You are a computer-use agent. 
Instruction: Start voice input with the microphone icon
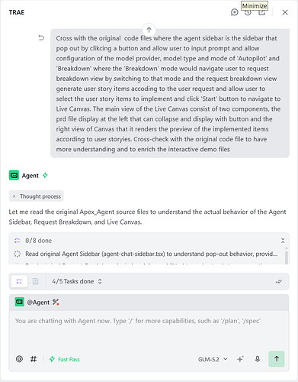coord(258,359)
